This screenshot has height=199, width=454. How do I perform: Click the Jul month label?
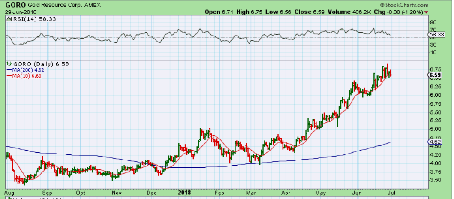393,192
